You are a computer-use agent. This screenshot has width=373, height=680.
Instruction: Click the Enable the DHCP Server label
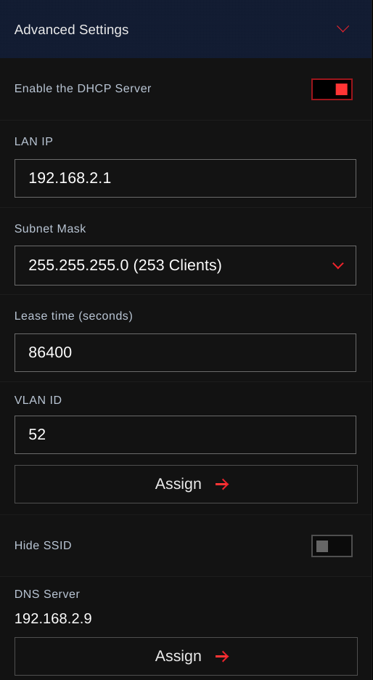click(83, 89)
